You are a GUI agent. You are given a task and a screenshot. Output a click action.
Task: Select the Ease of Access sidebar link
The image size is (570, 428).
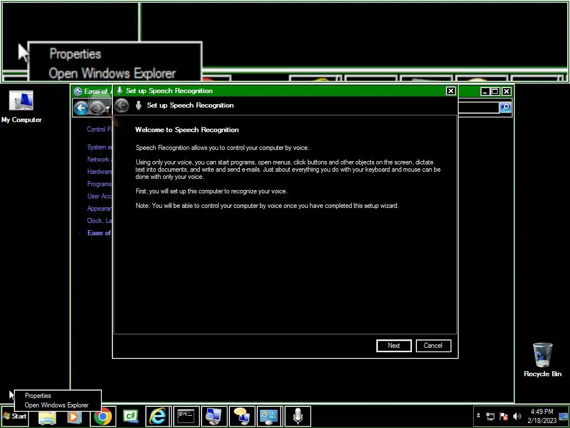(99, 233)
